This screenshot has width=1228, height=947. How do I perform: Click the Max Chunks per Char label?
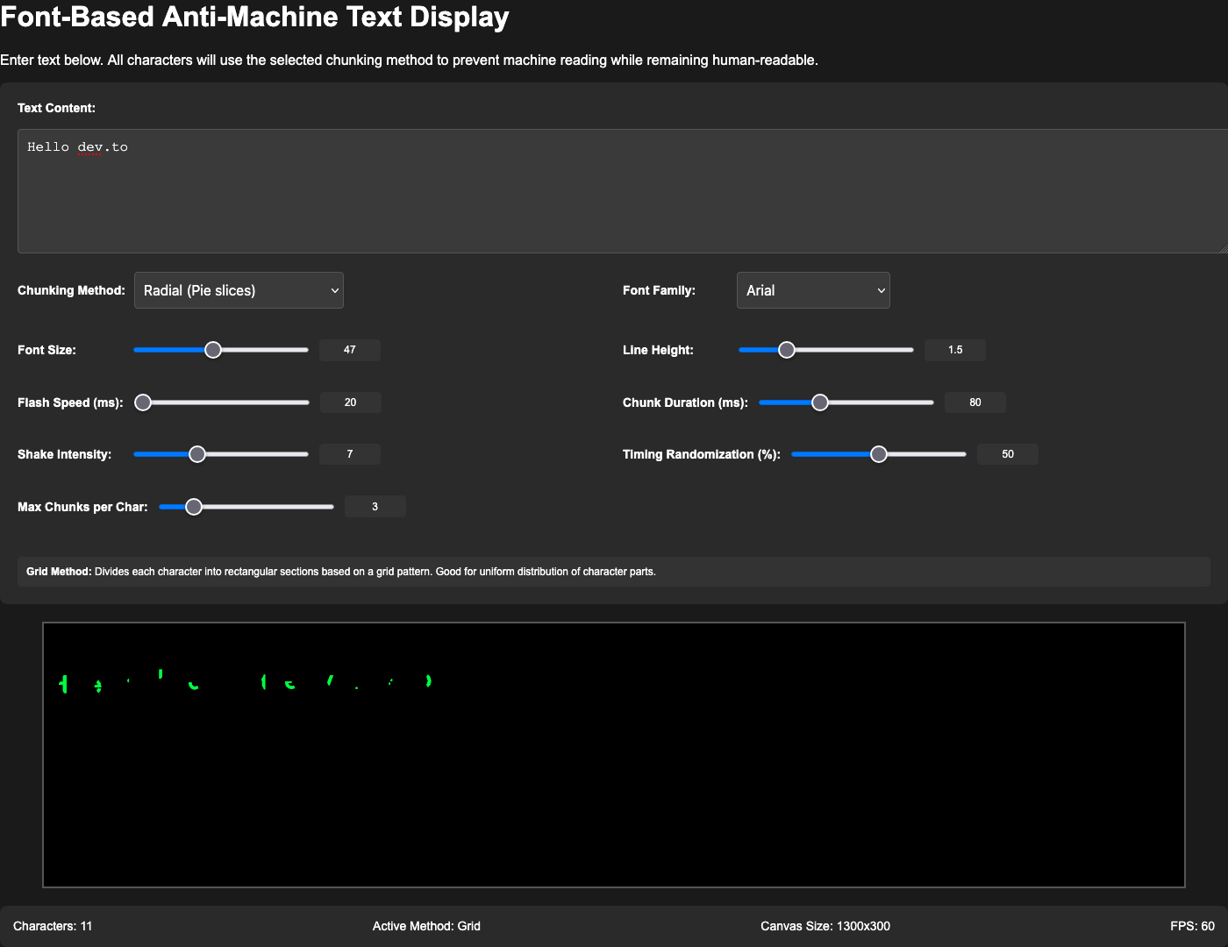(x=82, y=507)
